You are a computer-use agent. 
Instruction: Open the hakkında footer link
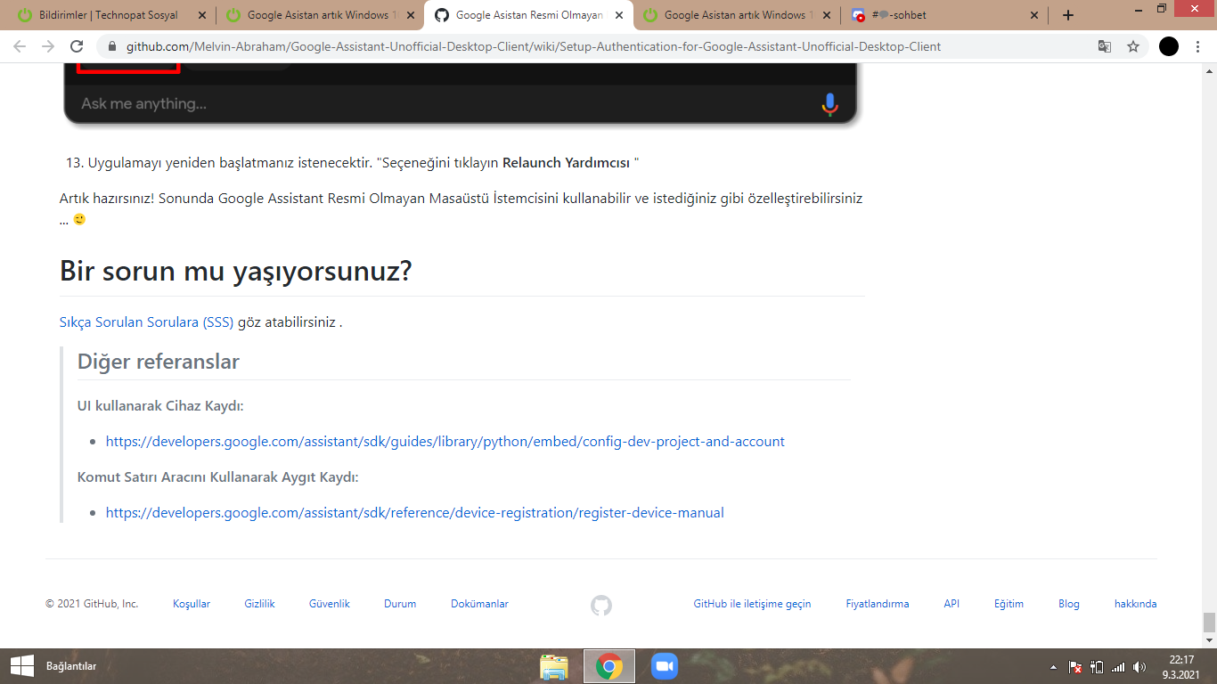(x=1135, y=604)
